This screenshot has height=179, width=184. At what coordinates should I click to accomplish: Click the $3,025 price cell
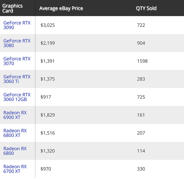coord(48,25)
